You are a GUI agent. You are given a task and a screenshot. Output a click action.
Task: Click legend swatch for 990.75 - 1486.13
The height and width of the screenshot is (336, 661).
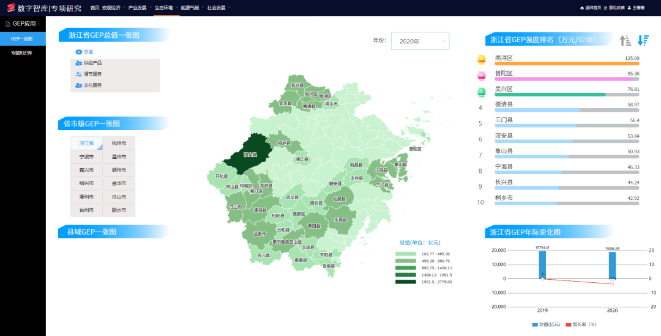(405, 268)
